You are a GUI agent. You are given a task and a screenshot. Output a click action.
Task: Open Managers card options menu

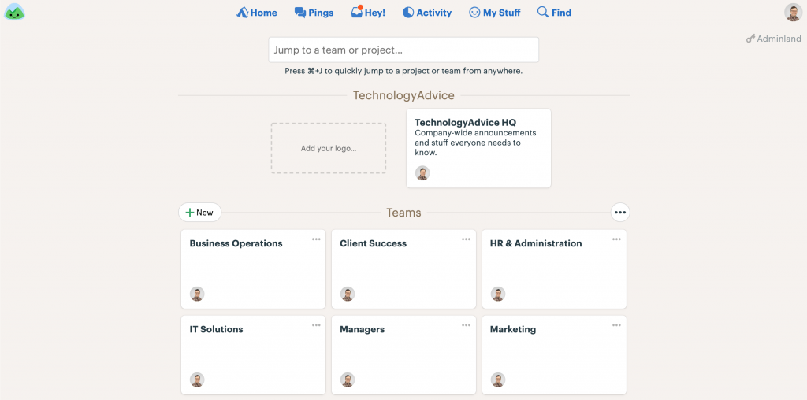point(467,325)
